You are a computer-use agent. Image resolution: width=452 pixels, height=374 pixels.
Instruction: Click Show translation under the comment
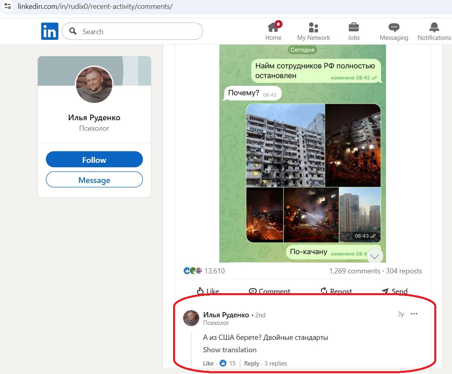[x=229, y=350]
